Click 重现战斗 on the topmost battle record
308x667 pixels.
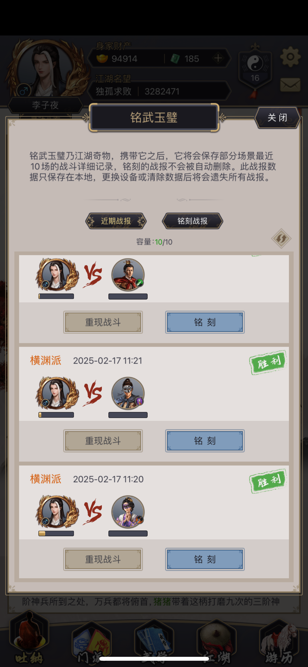(x=103, y=322)
